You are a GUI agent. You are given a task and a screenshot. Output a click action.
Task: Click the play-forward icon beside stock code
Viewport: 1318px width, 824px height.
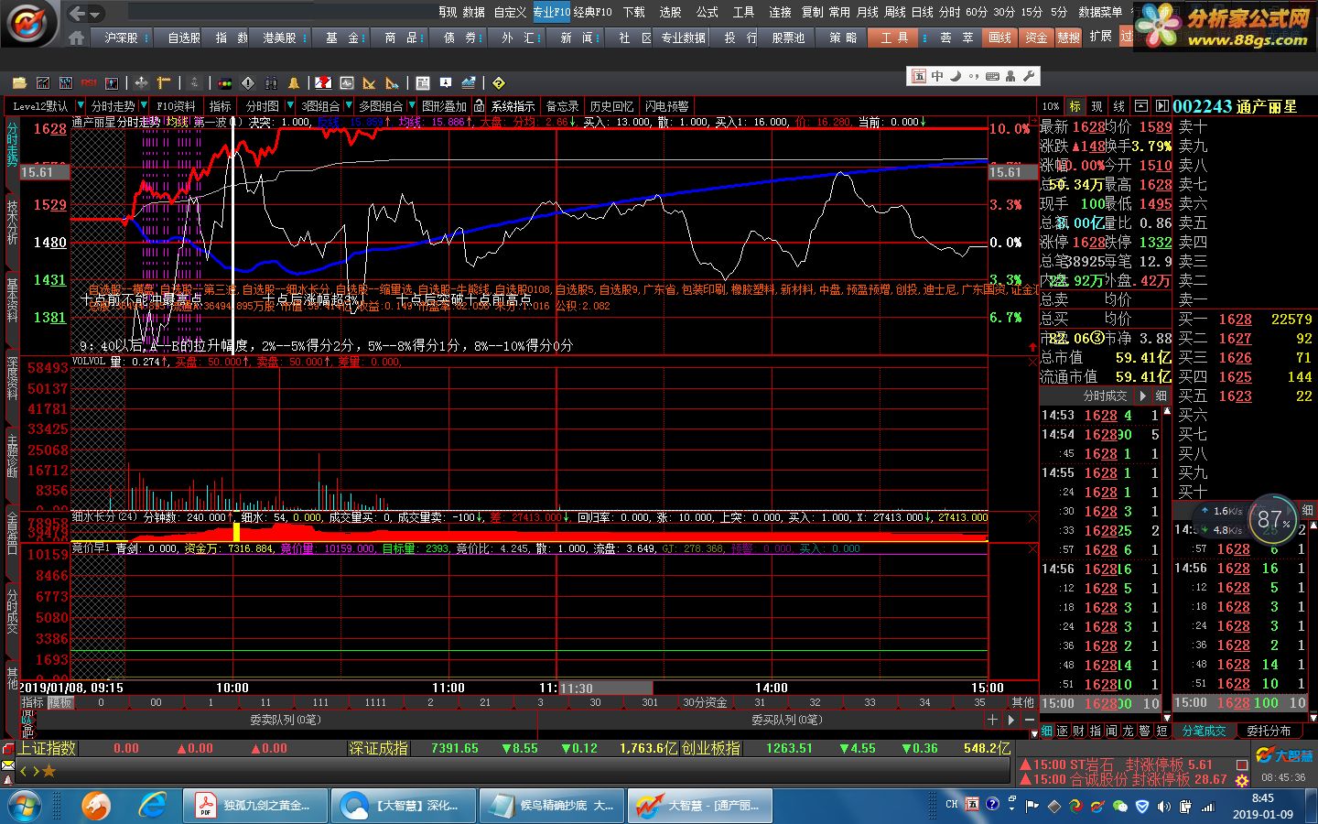click(1162, 106)
